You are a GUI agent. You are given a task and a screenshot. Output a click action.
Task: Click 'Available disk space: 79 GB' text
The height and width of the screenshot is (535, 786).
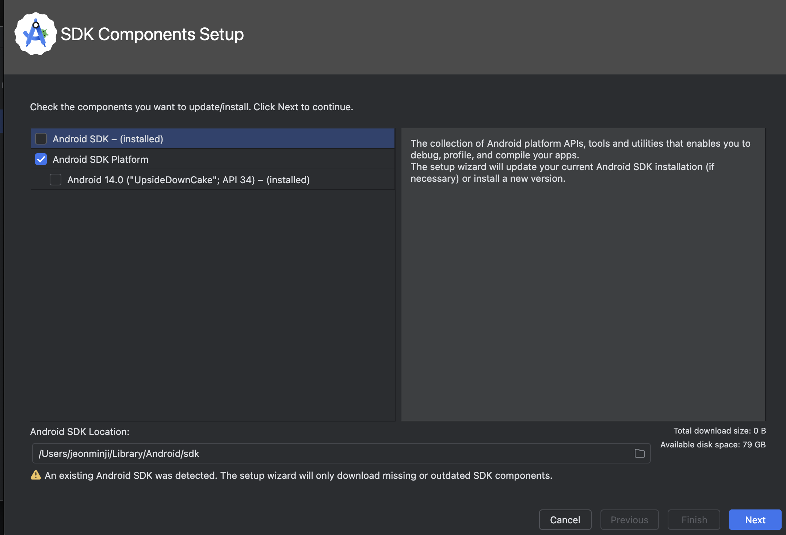(713, 444)
